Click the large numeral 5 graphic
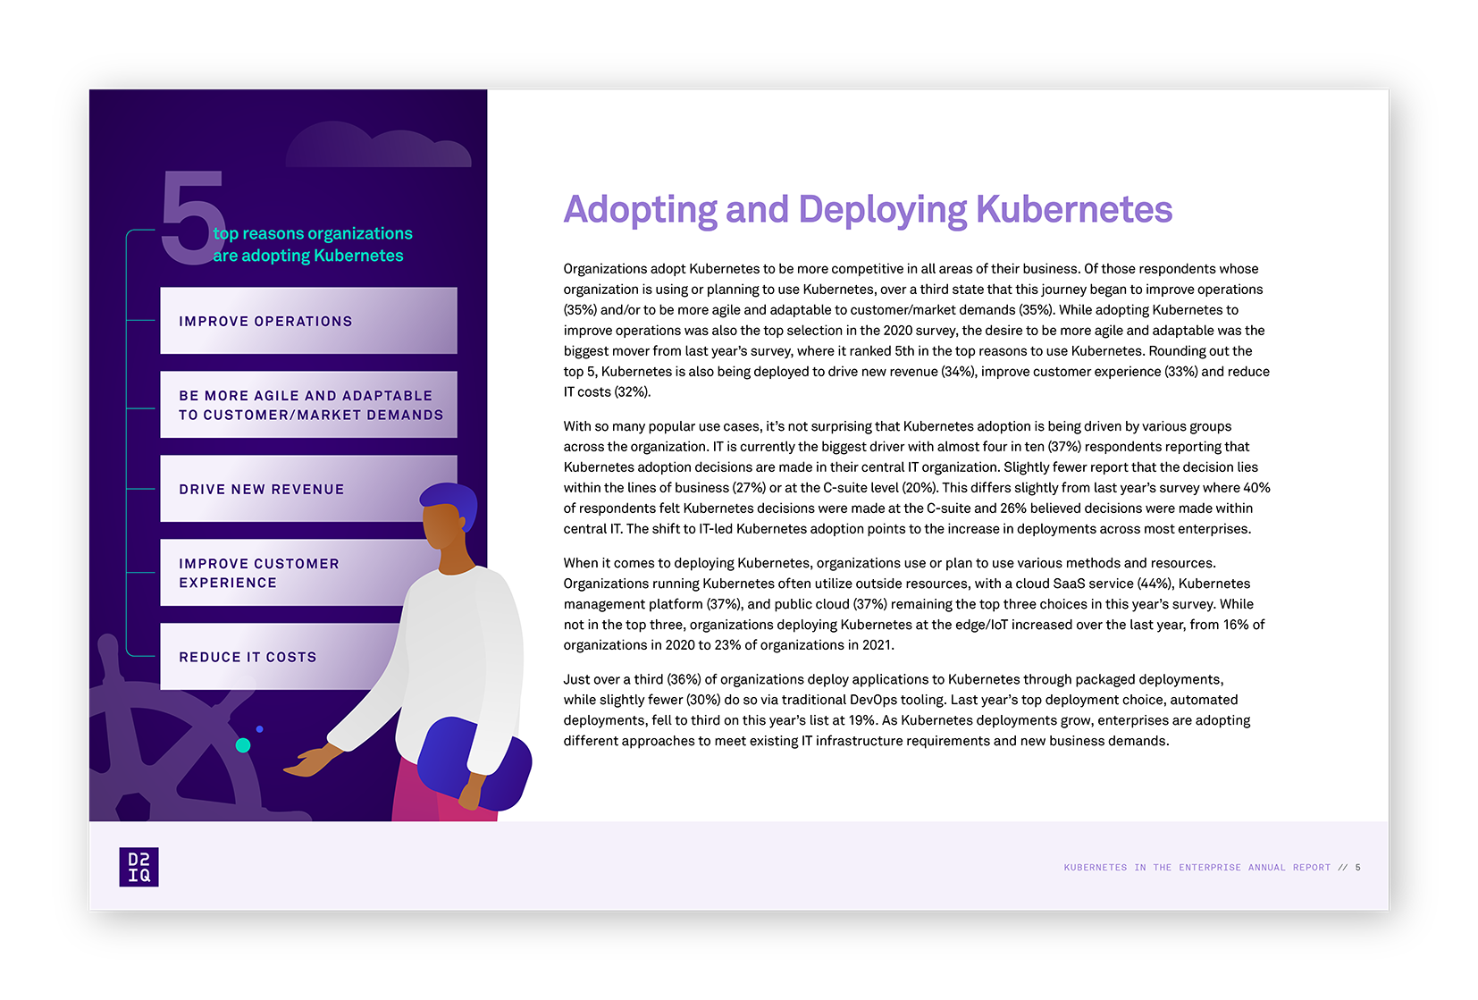1478x1000 pixels. click(x=191, y=217)
